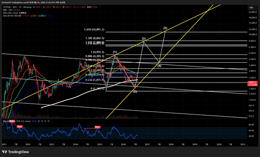
Task: Click the 2029 label on the time axis
Action: pos(195,144)
